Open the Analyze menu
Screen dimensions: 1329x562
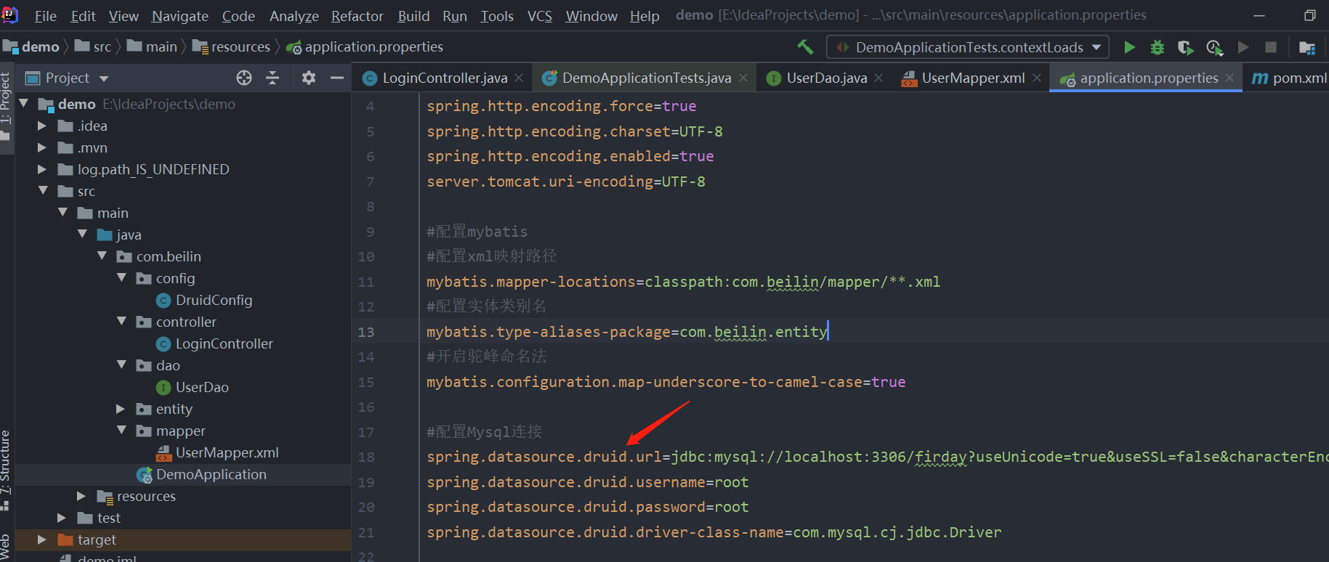(x=294, y=16)
